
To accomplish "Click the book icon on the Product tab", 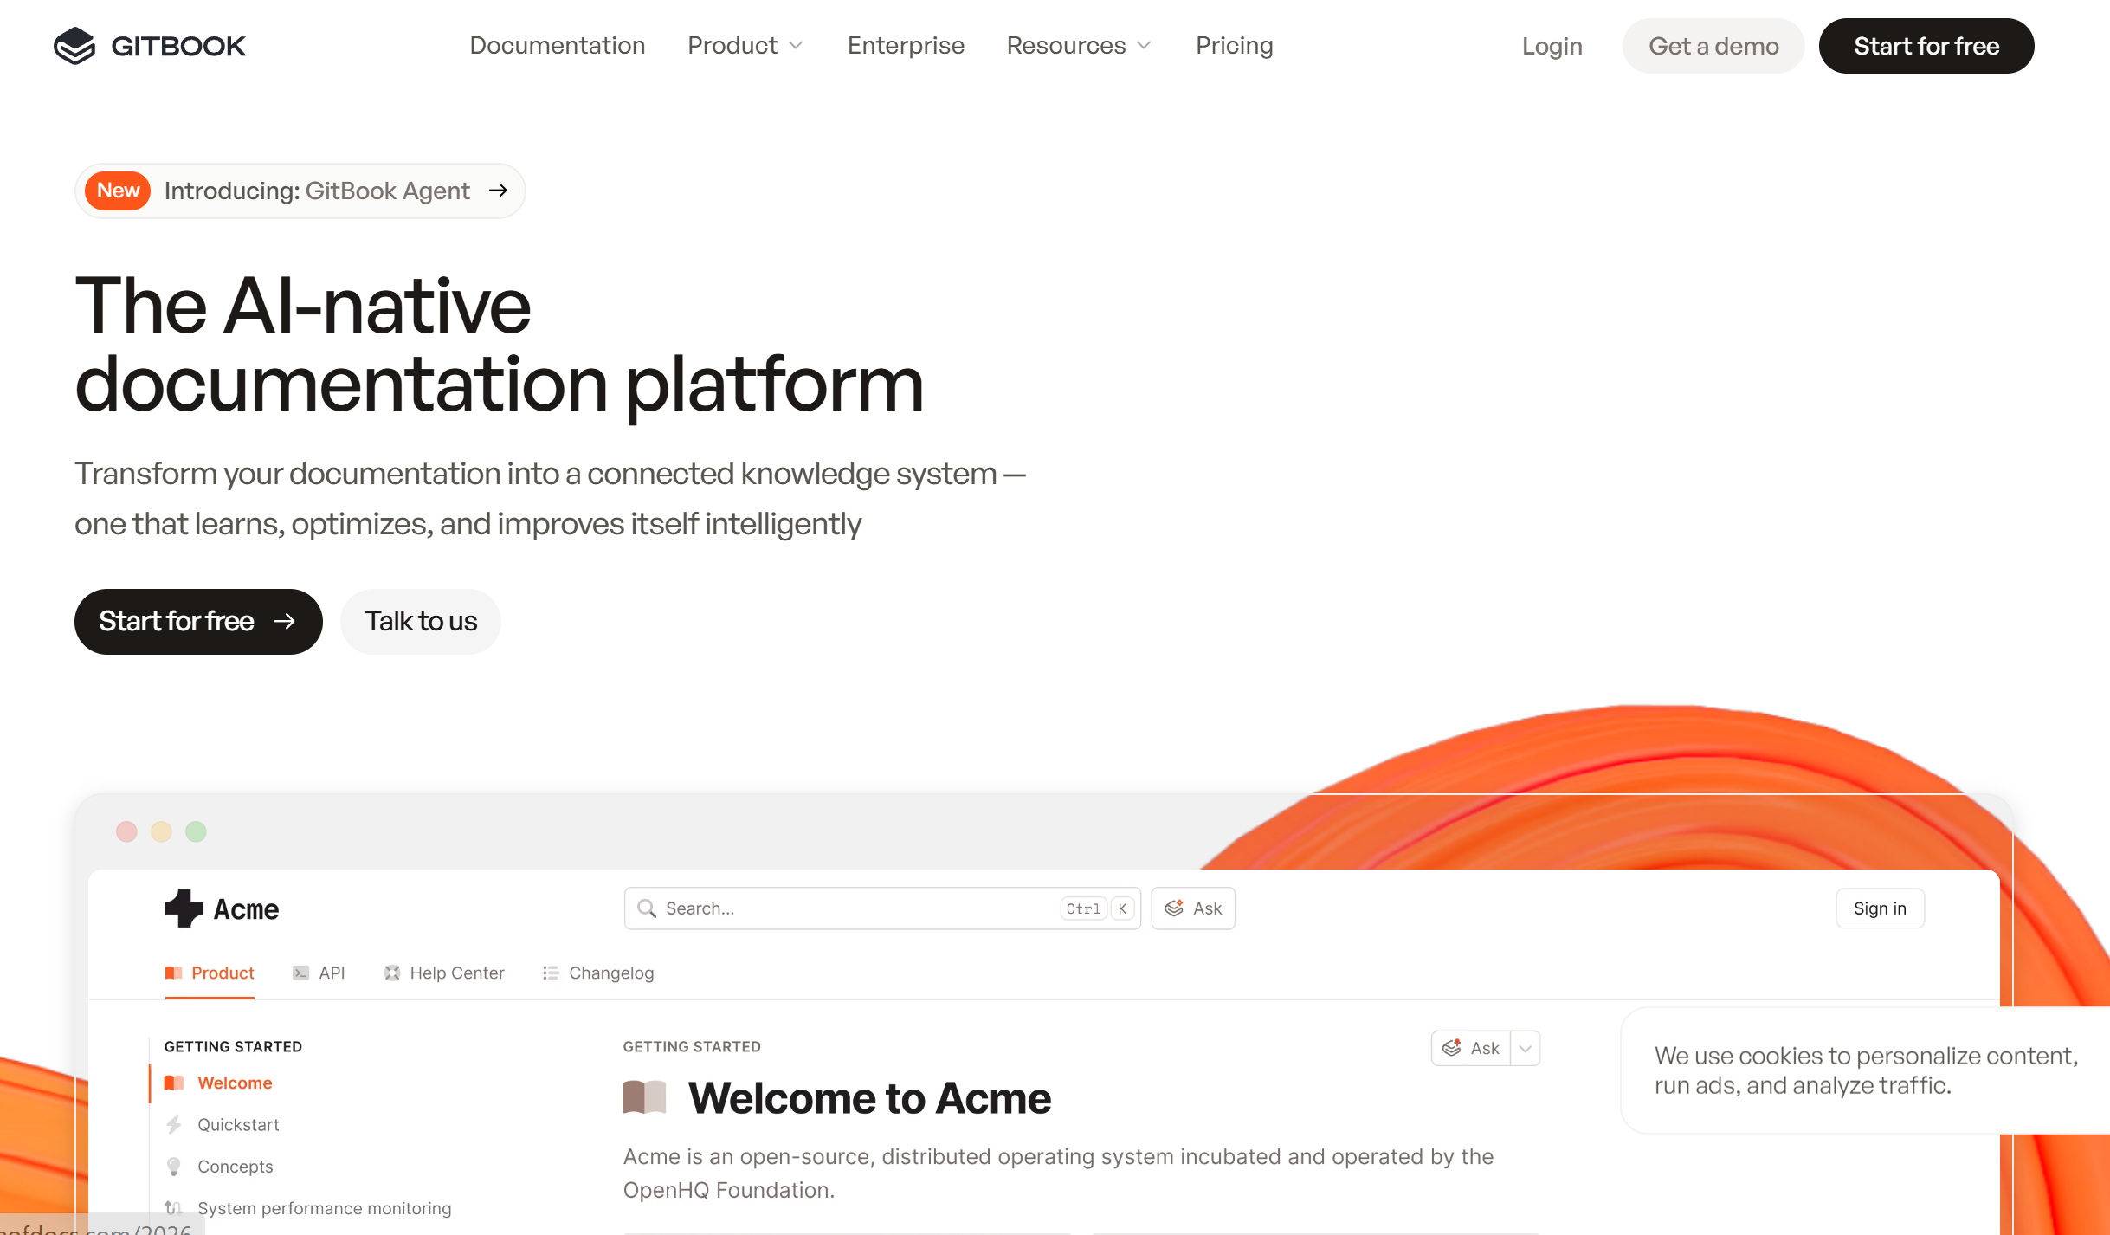I will 173,973.
